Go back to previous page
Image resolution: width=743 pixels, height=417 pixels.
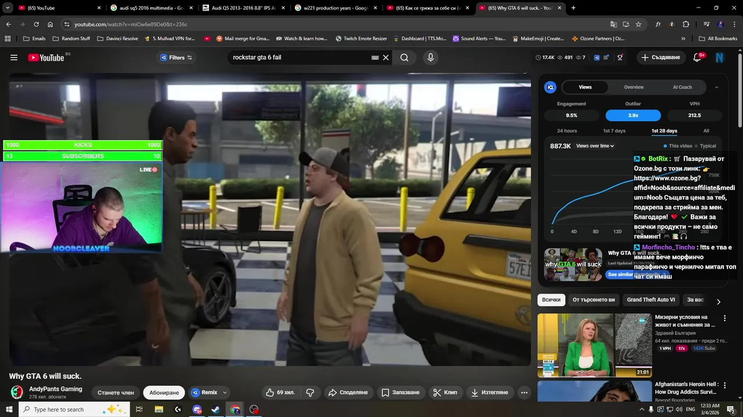(x=8, y=24)
